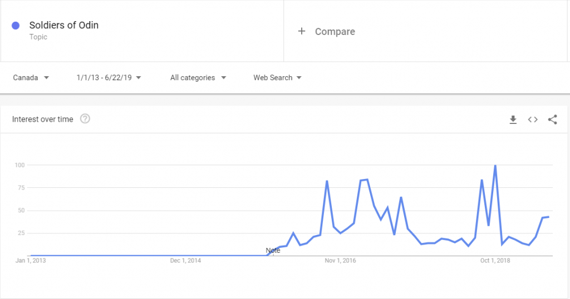Open the 1/1/13 - 6/22/19 date range dropdown

click(x=109, y=78)
